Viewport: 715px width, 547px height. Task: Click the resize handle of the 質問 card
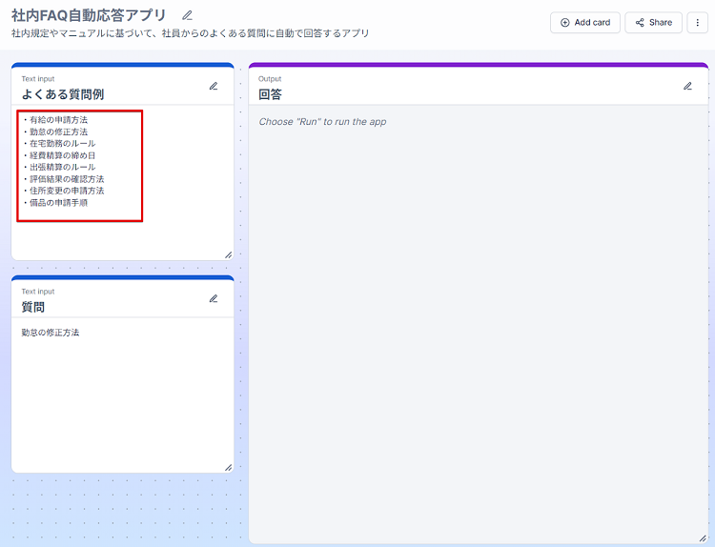[x=229, y=468]
